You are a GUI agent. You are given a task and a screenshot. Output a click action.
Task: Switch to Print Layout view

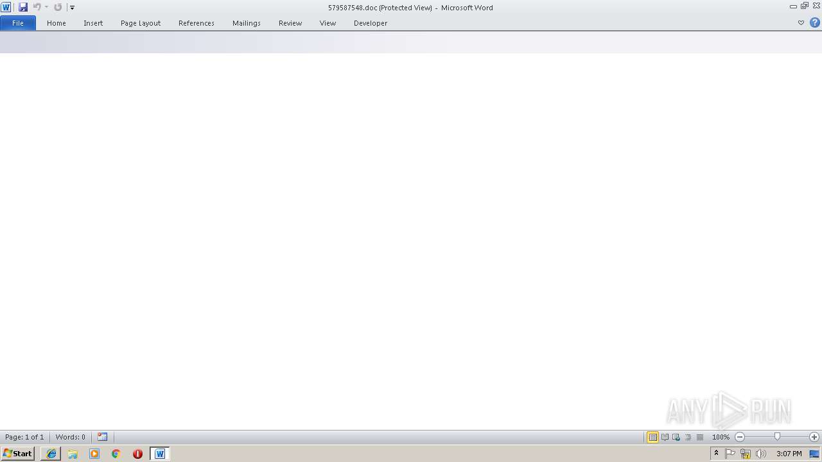point(652,437)
